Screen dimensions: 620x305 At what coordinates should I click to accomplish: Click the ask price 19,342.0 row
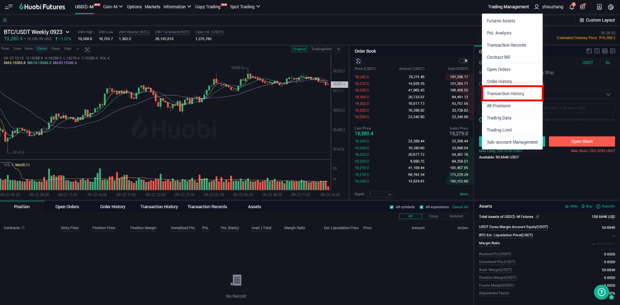[411, 77]
